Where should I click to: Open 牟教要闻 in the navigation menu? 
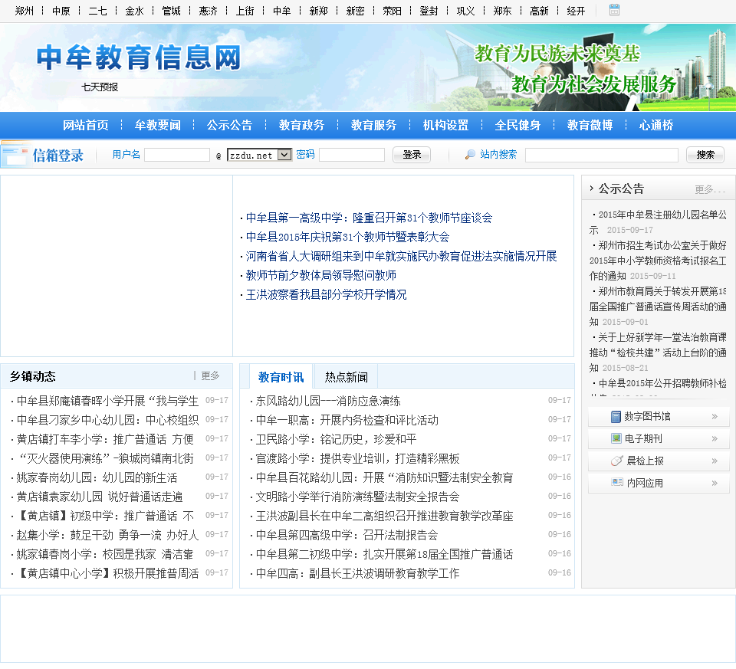[157, 126]
